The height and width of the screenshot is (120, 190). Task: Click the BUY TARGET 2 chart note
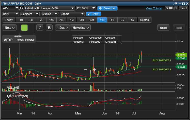[162, 70]
